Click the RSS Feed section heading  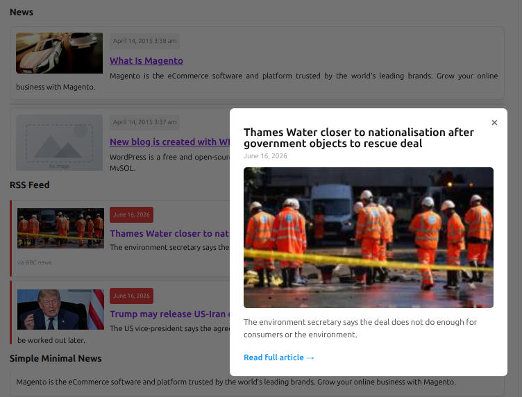point(29,185)
